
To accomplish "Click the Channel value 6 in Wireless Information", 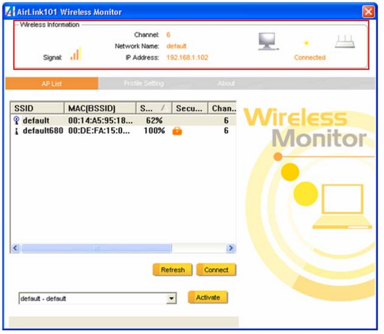I will point(168,35).
